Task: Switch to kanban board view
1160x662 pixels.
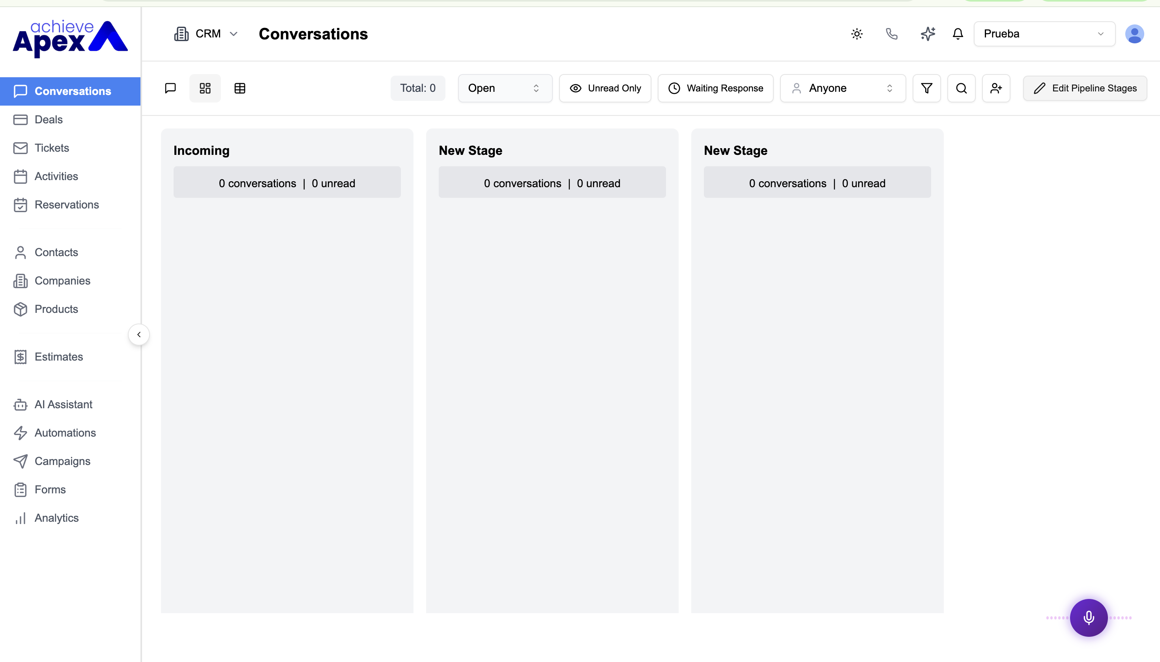Action: (x=205, y=88)
